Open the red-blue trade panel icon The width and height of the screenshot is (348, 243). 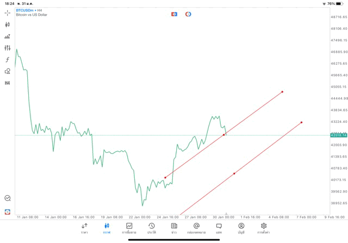[x=174, y=14]
